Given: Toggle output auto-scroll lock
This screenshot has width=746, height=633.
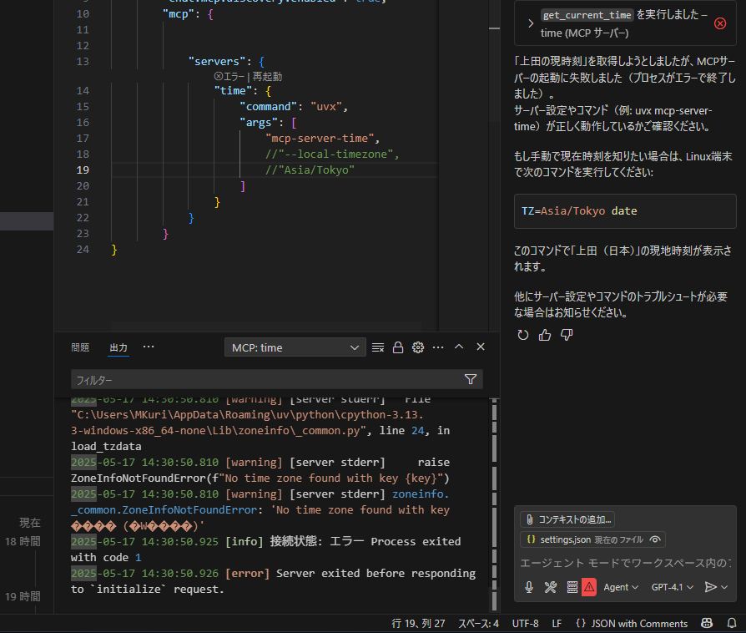Looking at the screenshot, I should point(398,347).
